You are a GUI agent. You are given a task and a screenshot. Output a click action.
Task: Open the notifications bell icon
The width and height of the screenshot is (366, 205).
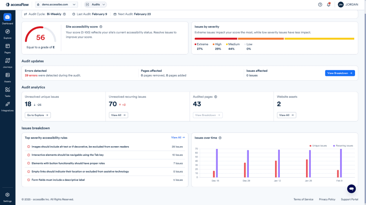point(328,4)
